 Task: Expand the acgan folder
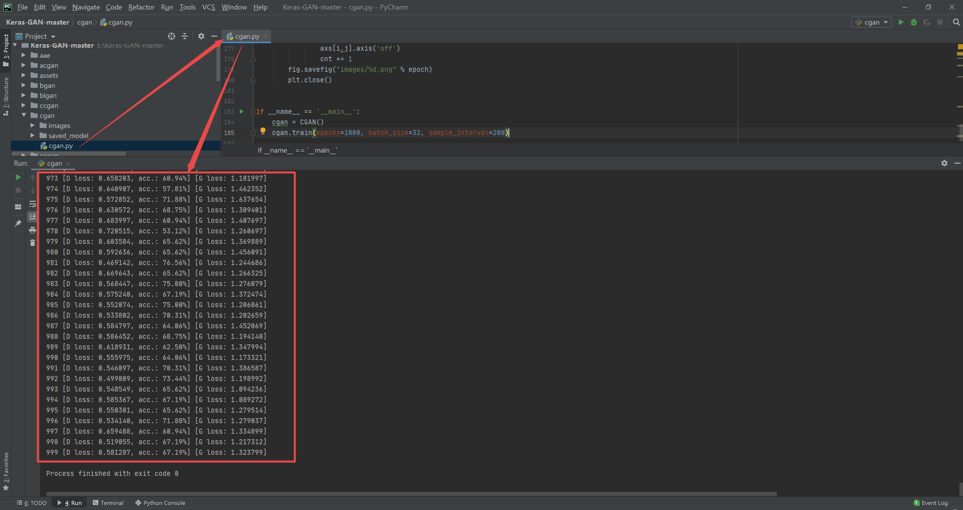24,65
